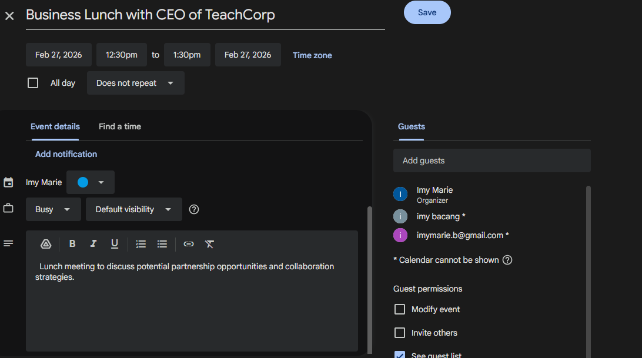Toggle bold formatting in description
The image size is (642, 358).
tap(72, 244)
